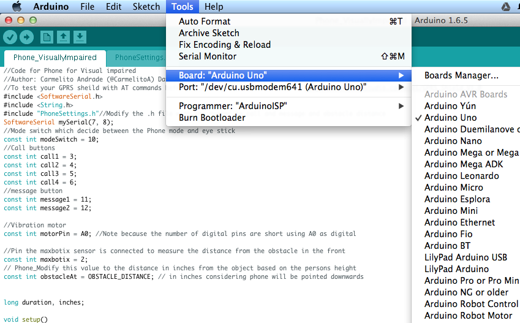Select the LilyPad Arduino USB board
Image resolution: width=520 pixels, height=323 pixels.
[466, 257]
